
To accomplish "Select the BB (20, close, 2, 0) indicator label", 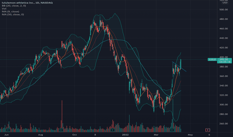I will tap(14, 6).
